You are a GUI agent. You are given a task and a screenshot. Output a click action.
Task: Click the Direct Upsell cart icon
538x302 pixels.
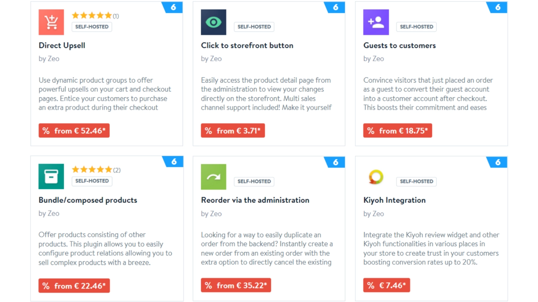[51, 22]
